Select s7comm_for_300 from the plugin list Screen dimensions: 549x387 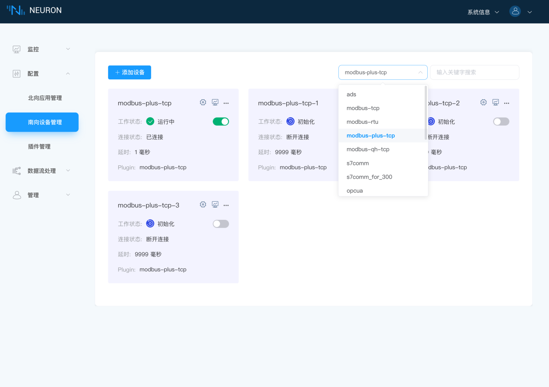[x=382, y=177]
